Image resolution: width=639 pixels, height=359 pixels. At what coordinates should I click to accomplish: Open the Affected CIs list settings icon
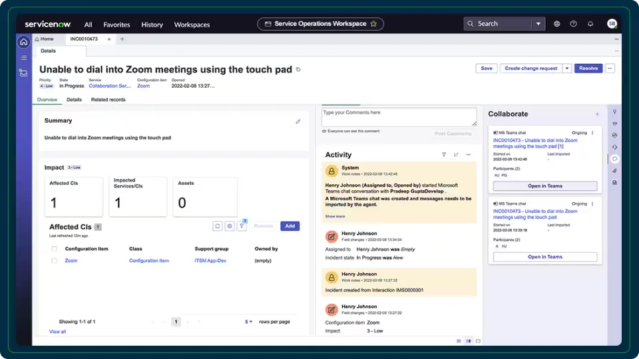click(230, 226)
